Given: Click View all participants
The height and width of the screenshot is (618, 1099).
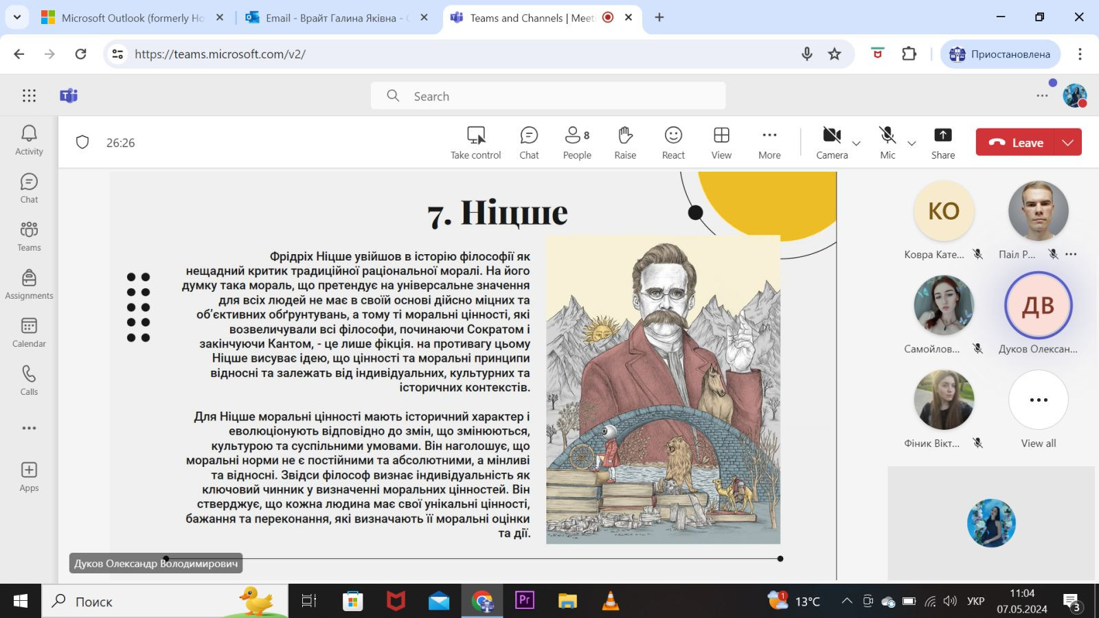Looking at the screenshot, I should tap(1038, 409).
